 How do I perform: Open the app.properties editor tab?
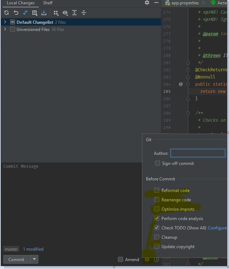[185, 3]
